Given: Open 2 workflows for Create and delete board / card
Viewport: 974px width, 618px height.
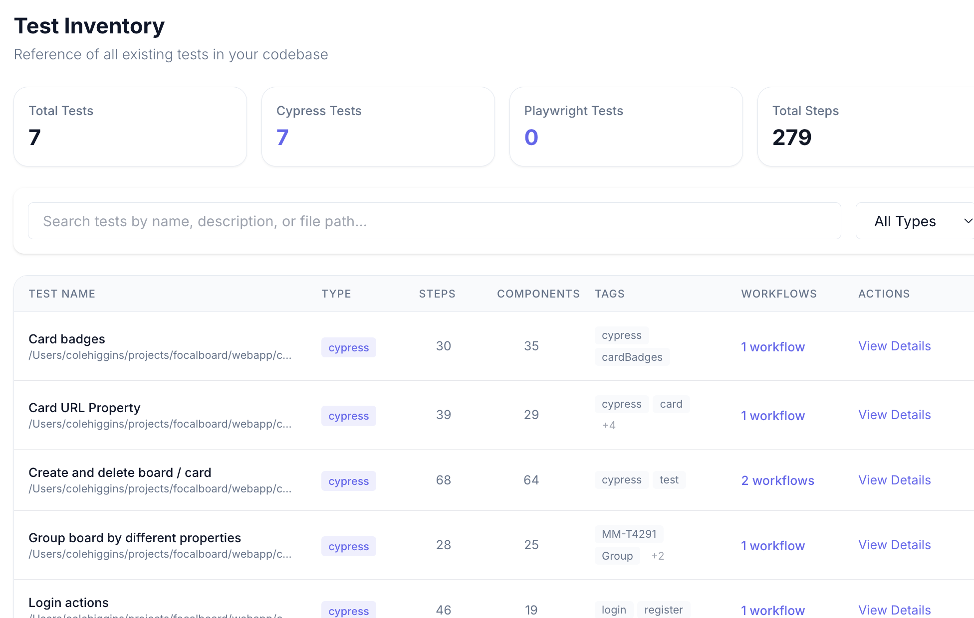Looking at the screenshot, I should (777, 480).
